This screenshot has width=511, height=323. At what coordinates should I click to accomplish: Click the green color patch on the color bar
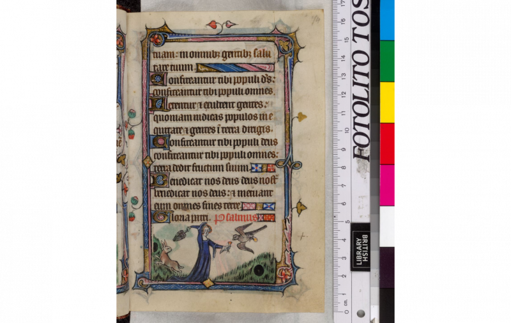[x=387, y=61]
